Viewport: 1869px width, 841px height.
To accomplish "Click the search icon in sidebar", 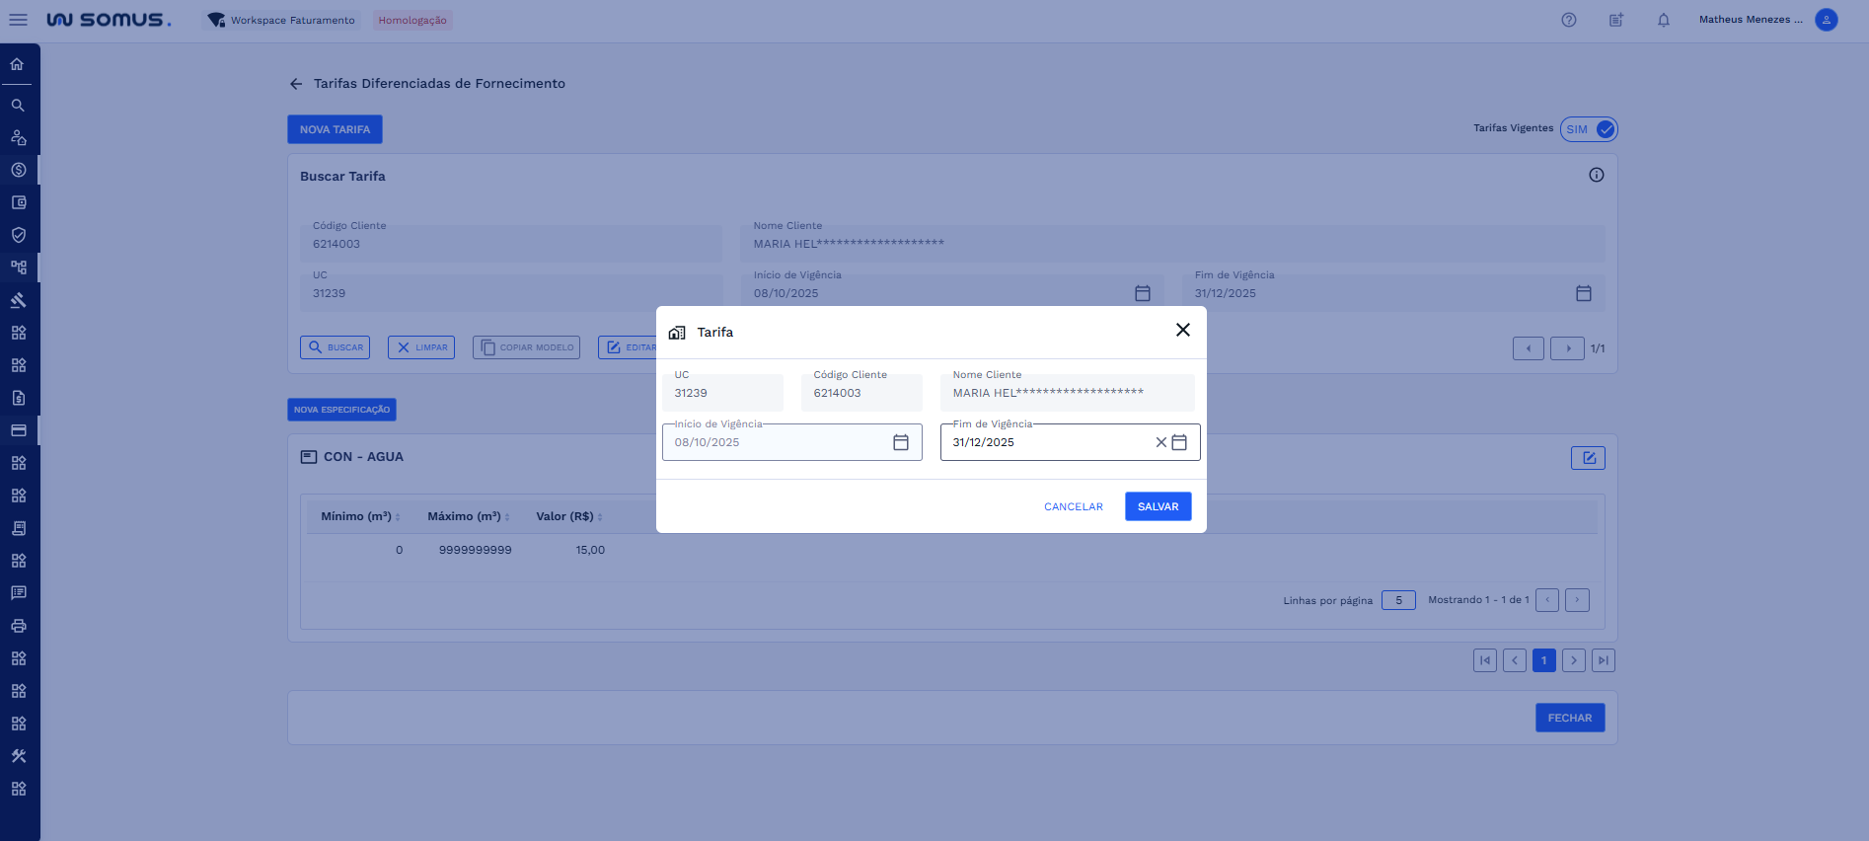I will coord(18,105).
